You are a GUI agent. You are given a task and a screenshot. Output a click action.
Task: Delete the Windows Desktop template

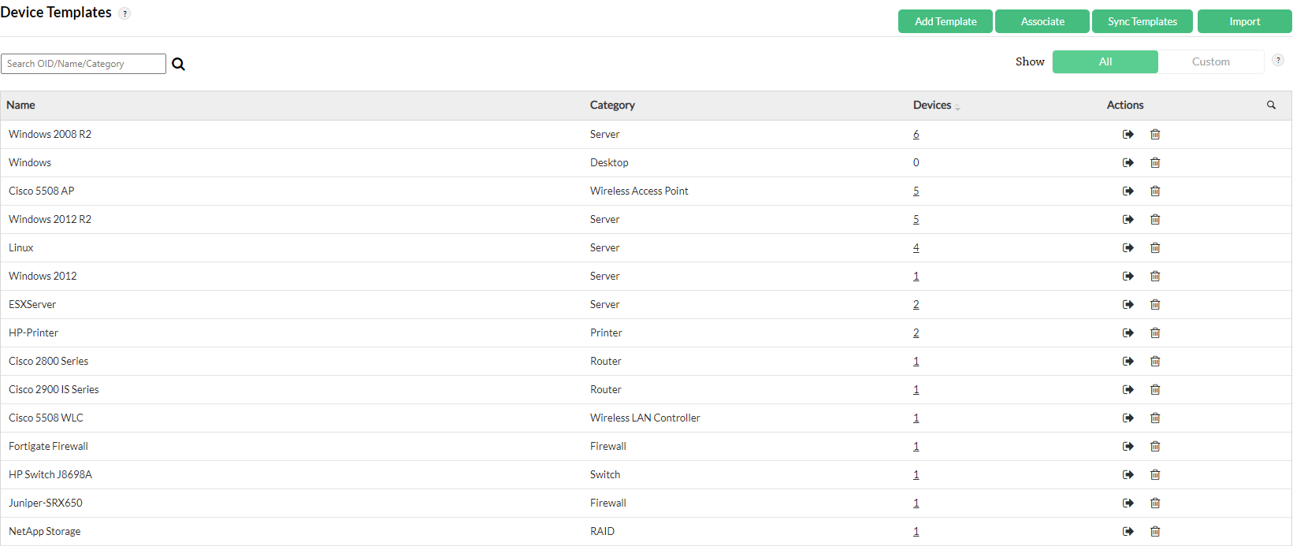(x=1155, y=162)
